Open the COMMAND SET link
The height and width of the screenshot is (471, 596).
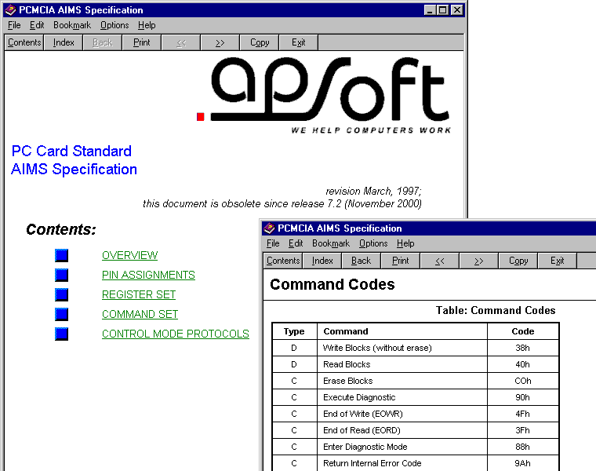coord(140,314)
